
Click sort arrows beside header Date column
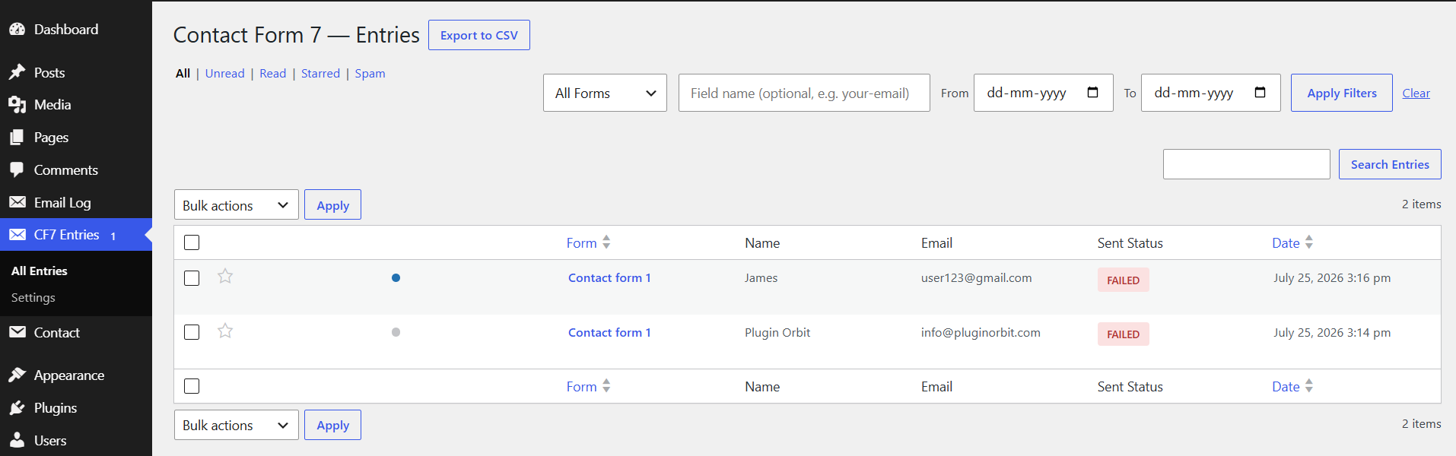coord(1309,242)
